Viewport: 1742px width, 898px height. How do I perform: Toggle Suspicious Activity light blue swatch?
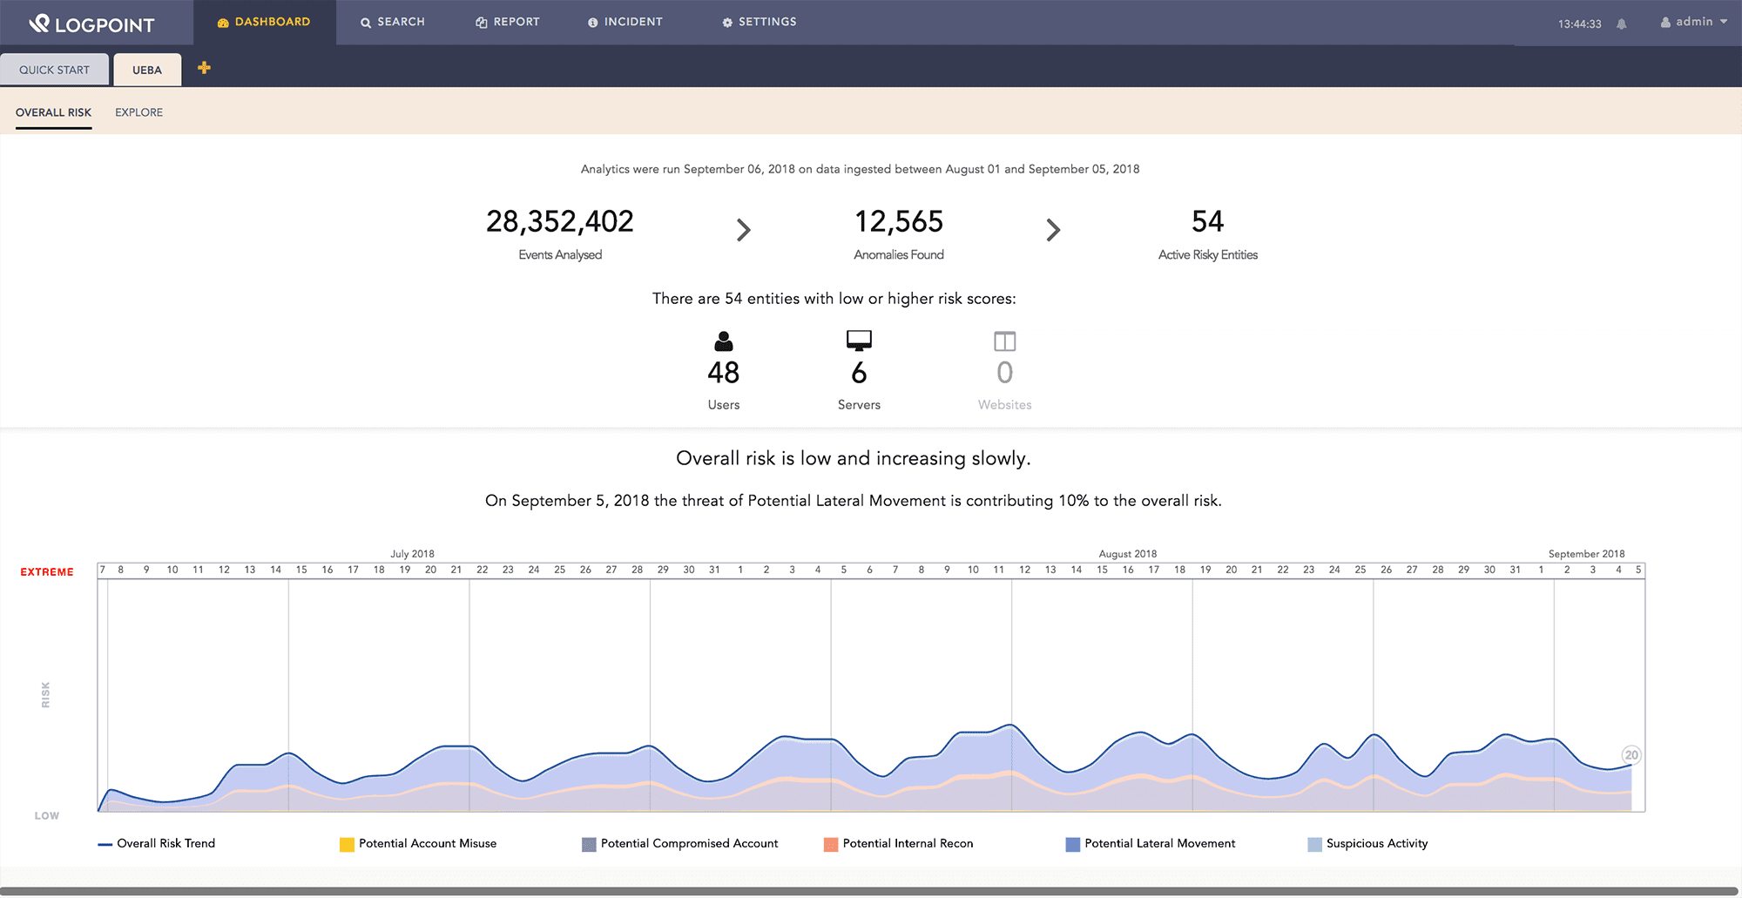click(x=1315, y=844)
